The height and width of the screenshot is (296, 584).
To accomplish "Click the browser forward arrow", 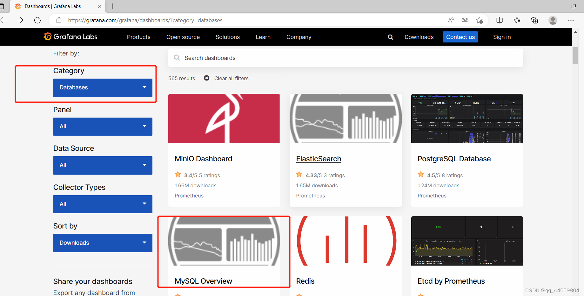I will (20, 20).
